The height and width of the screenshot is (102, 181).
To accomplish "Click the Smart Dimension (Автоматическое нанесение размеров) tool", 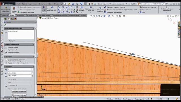I will (52, 9).
